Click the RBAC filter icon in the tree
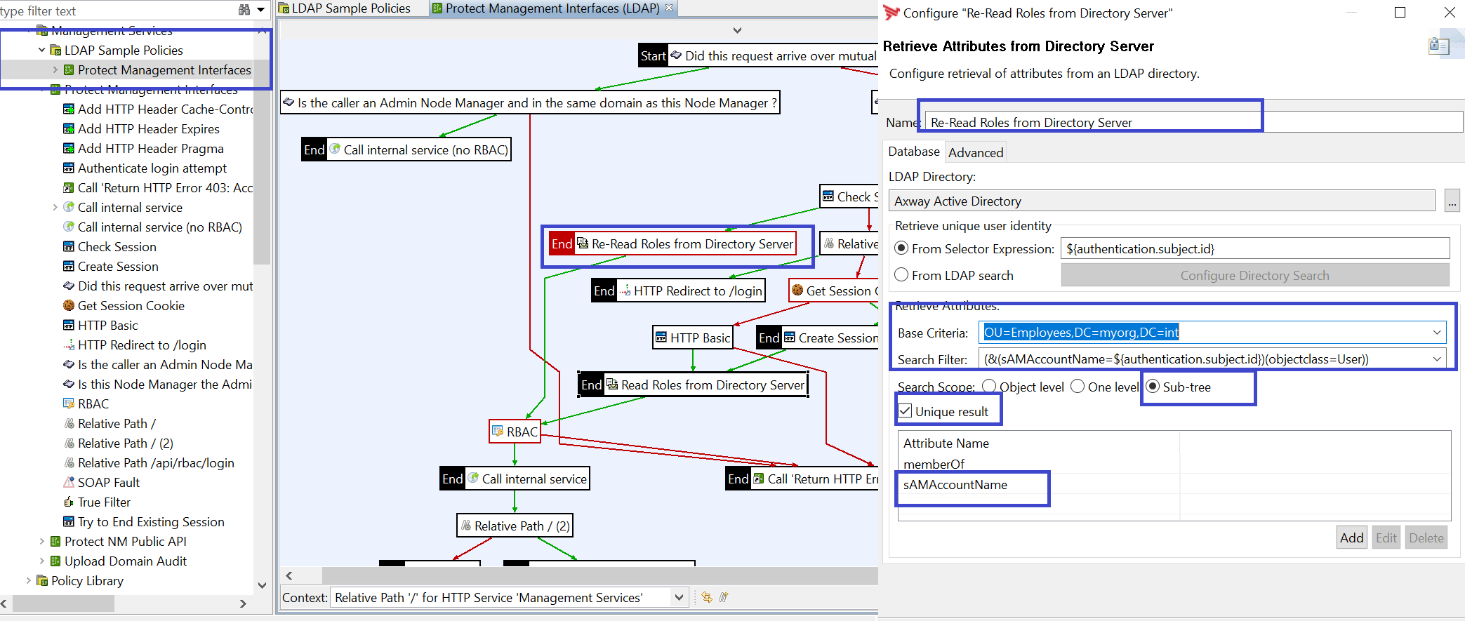The image size is (1465, 621). pos(69,404)
